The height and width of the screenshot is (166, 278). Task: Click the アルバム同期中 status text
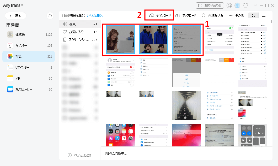116,153
